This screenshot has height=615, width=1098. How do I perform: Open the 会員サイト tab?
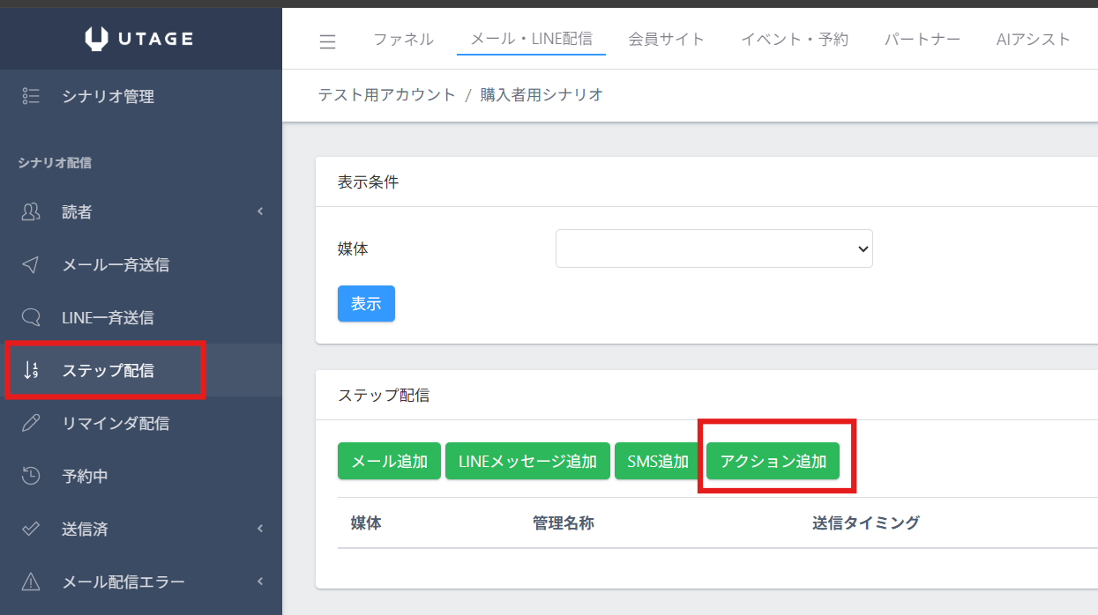point(666,39)
